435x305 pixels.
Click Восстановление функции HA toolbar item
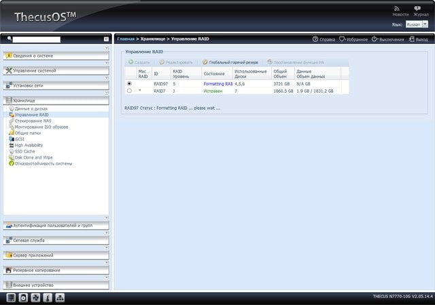click(x=296, y=62)
